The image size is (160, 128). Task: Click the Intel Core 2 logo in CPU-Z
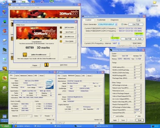tap(50, 84)
